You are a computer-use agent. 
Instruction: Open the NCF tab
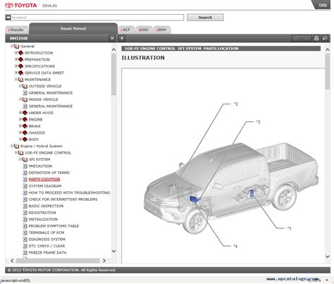(x=126, y=30)
